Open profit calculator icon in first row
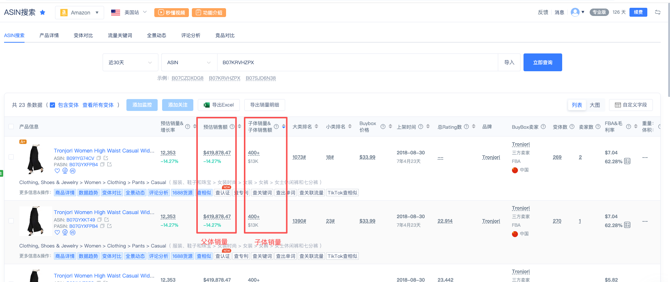The image size is (670, 282). (x=627, y=161)
